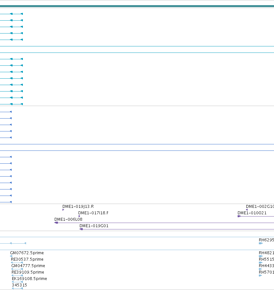
Task: Click the GM04777.5prime EST label
Action: (x=28, y=266)
